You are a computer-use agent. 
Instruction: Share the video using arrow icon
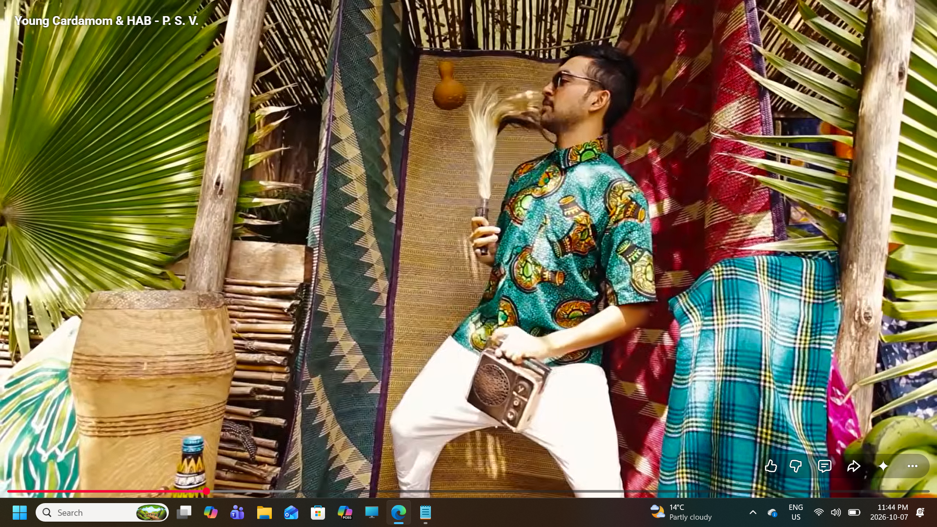tap(854, 466)
